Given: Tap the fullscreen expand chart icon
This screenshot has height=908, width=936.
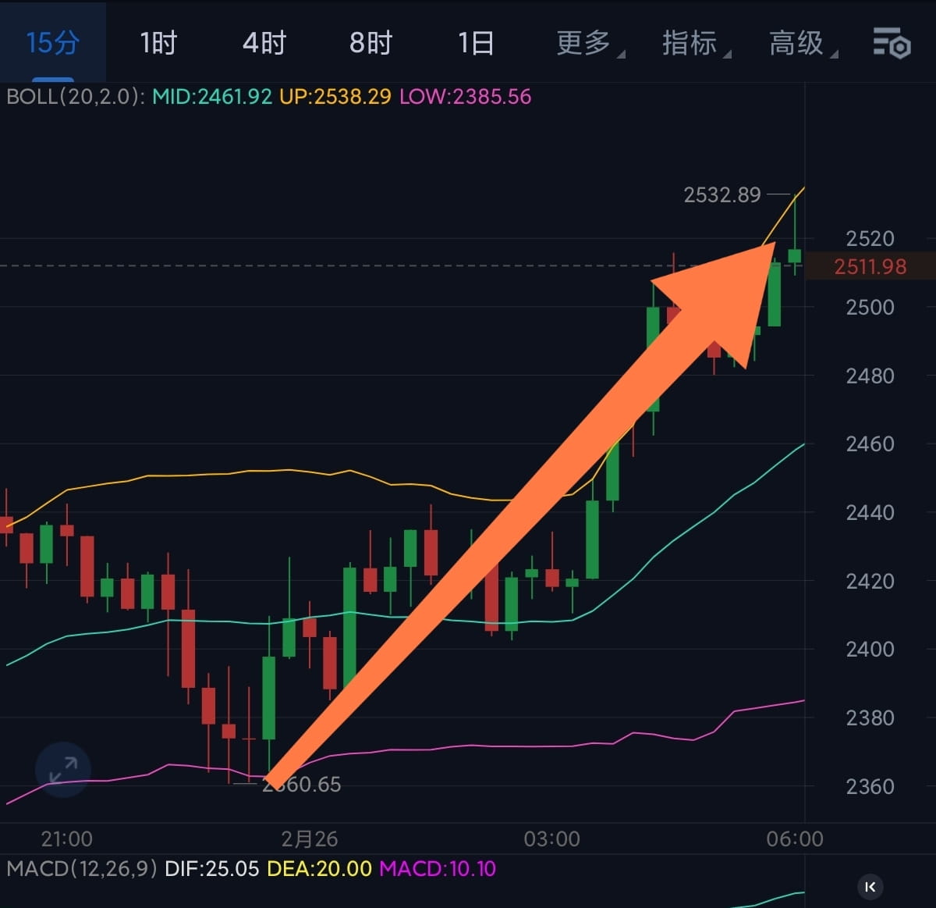Looking at the screenshot, I should (63, 770).
